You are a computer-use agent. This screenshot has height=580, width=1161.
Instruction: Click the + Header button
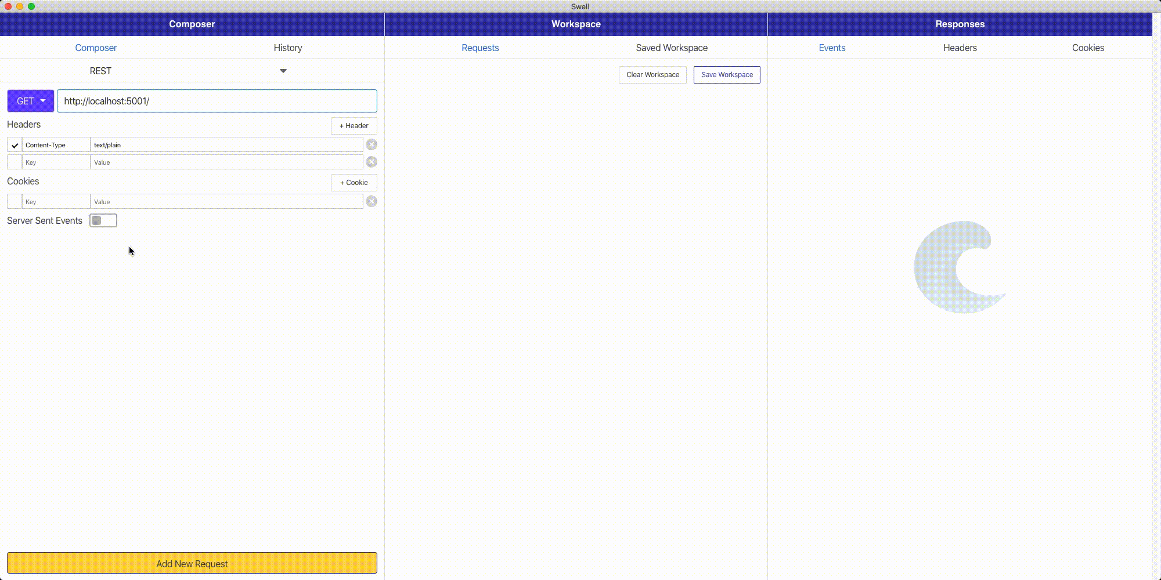[354, 126]
